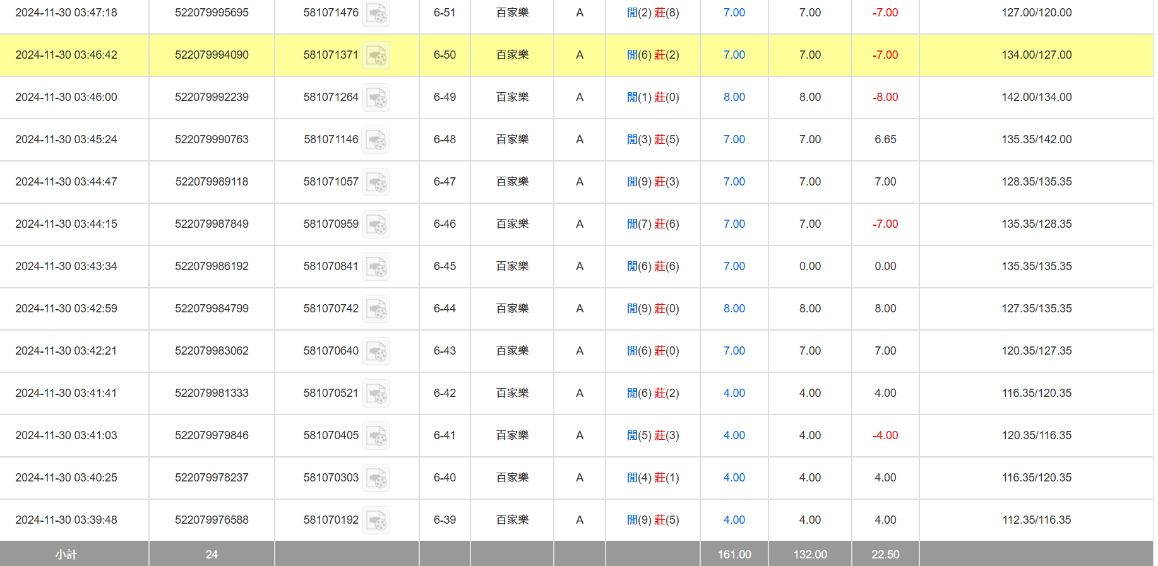Open replay icon next to 581070742
Image resolution: width=1158 pixels, height=566 pixels.
(376, 309)
